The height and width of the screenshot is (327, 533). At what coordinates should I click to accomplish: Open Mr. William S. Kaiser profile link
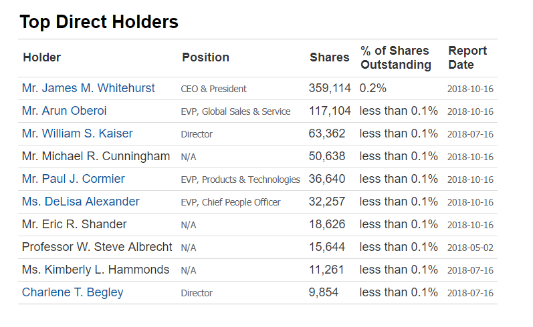click(77, 133)
